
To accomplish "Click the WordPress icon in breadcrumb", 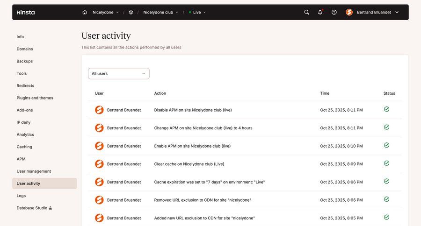I will pyautogui.click(x=131, y=12).
